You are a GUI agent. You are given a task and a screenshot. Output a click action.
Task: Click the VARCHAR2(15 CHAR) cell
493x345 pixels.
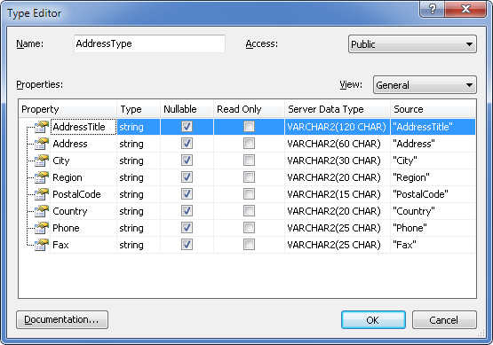pyautogui.click(x=338, y=194)
